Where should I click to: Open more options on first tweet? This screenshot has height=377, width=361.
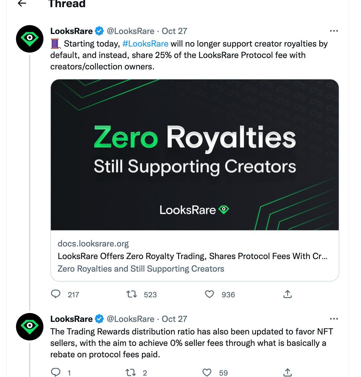(x=334, y=31)
